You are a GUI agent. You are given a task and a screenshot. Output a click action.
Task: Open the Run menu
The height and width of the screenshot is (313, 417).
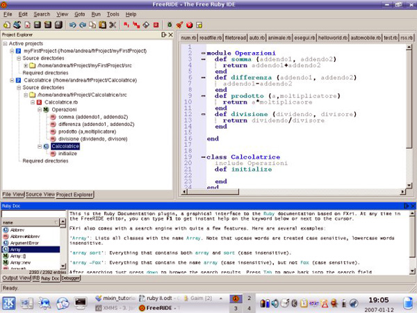pos(96,14)
